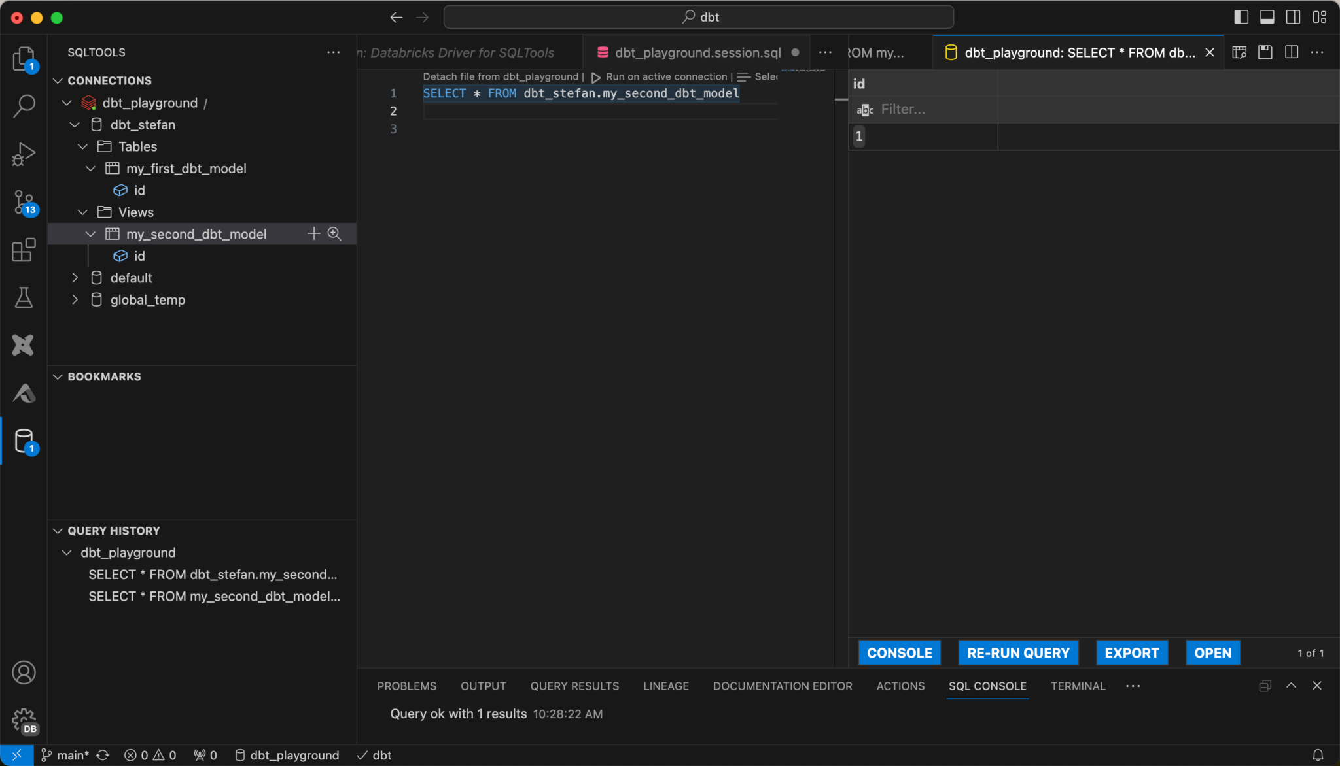Click magnifier icon beside my_second_dbt_model
Screen dimensions: 1340x766
pyautogui.click(x=334, y=234)
